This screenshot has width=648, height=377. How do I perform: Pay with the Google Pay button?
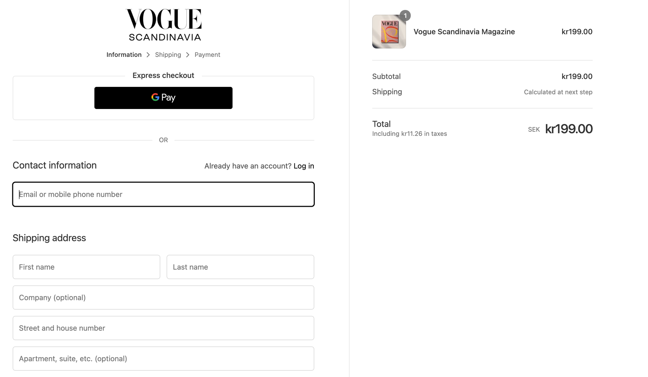(163, 98)
